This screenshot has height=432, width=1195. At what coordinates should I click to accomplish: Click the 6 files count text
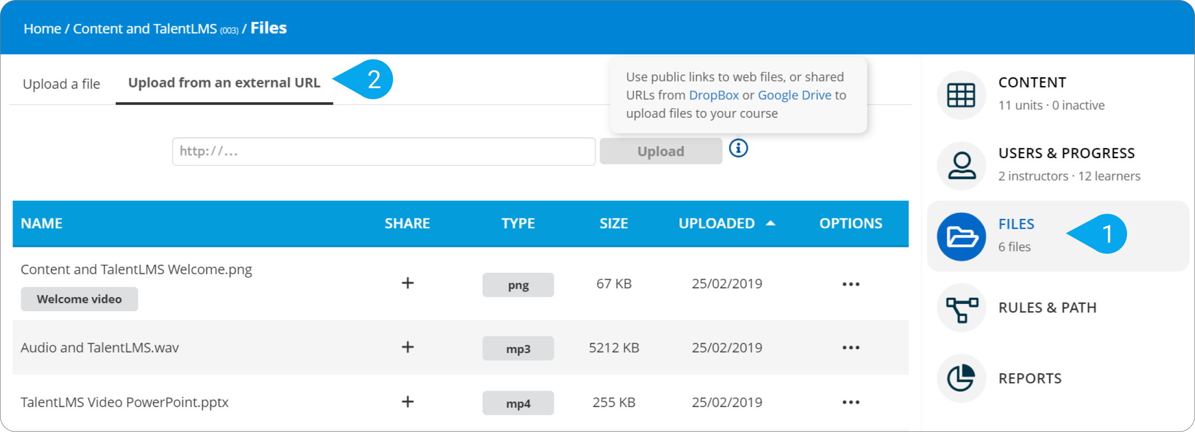click(x=1014, y=247)
